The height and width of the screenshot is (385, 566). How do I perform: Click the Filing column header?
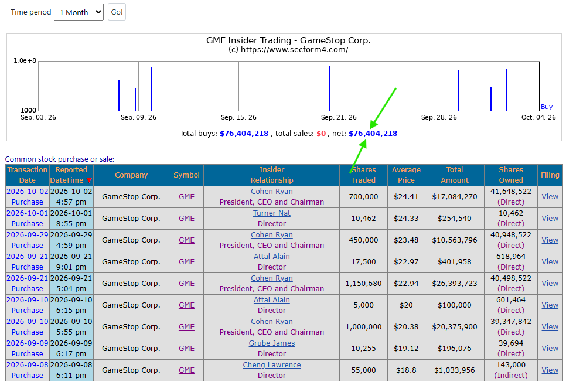550,175
